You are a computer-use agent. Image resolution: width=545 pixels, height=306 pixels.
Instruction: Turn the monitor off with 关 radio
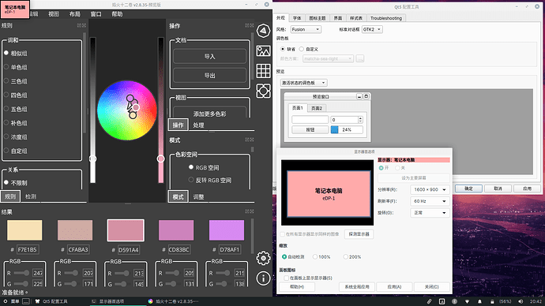[x=400, y=168]
